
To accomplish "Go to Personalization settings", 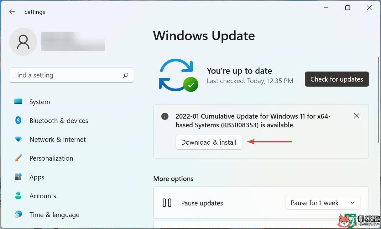I will [51, 158].
